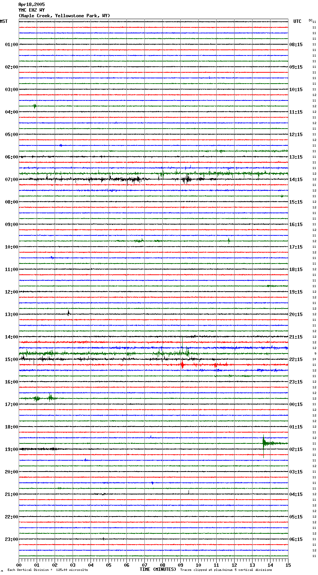Click the small blue event on the 05:30 trace

click(61, 145)
